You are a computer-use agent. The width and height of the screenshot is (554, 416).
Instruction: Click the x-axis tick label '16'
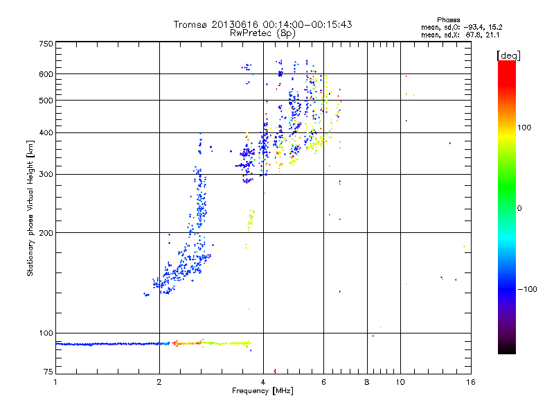(x=471, y=382)
